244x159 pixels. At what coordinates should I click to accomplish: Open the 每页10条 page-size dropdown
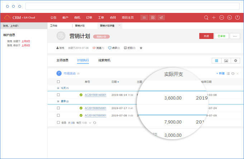(90, 122)
